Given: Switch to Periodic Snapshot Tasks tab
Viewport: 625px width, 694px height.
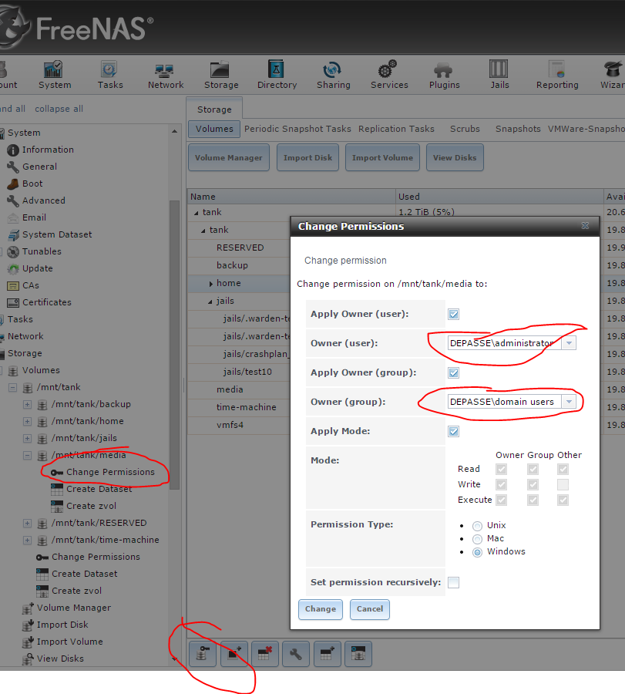Looking at the screenshot, I should pyautogui.click(x=297, y=129).
